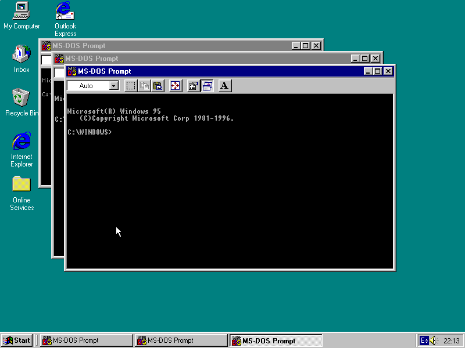Maximize the rearmost MS-DOS Prompt window
This screenshot has height=348, width=465.
click(306, 46)
